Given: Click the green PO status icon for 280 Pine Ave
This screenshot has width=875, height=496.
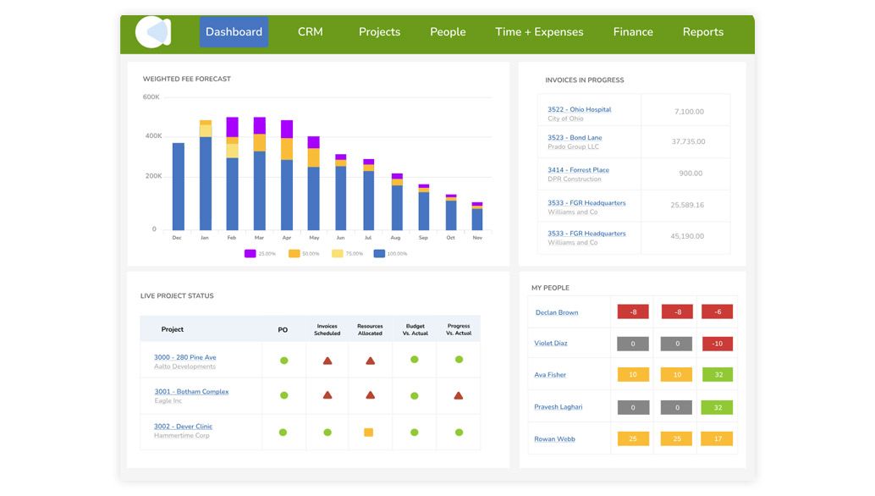Looking at the screenshot, I should click(283, 359).
